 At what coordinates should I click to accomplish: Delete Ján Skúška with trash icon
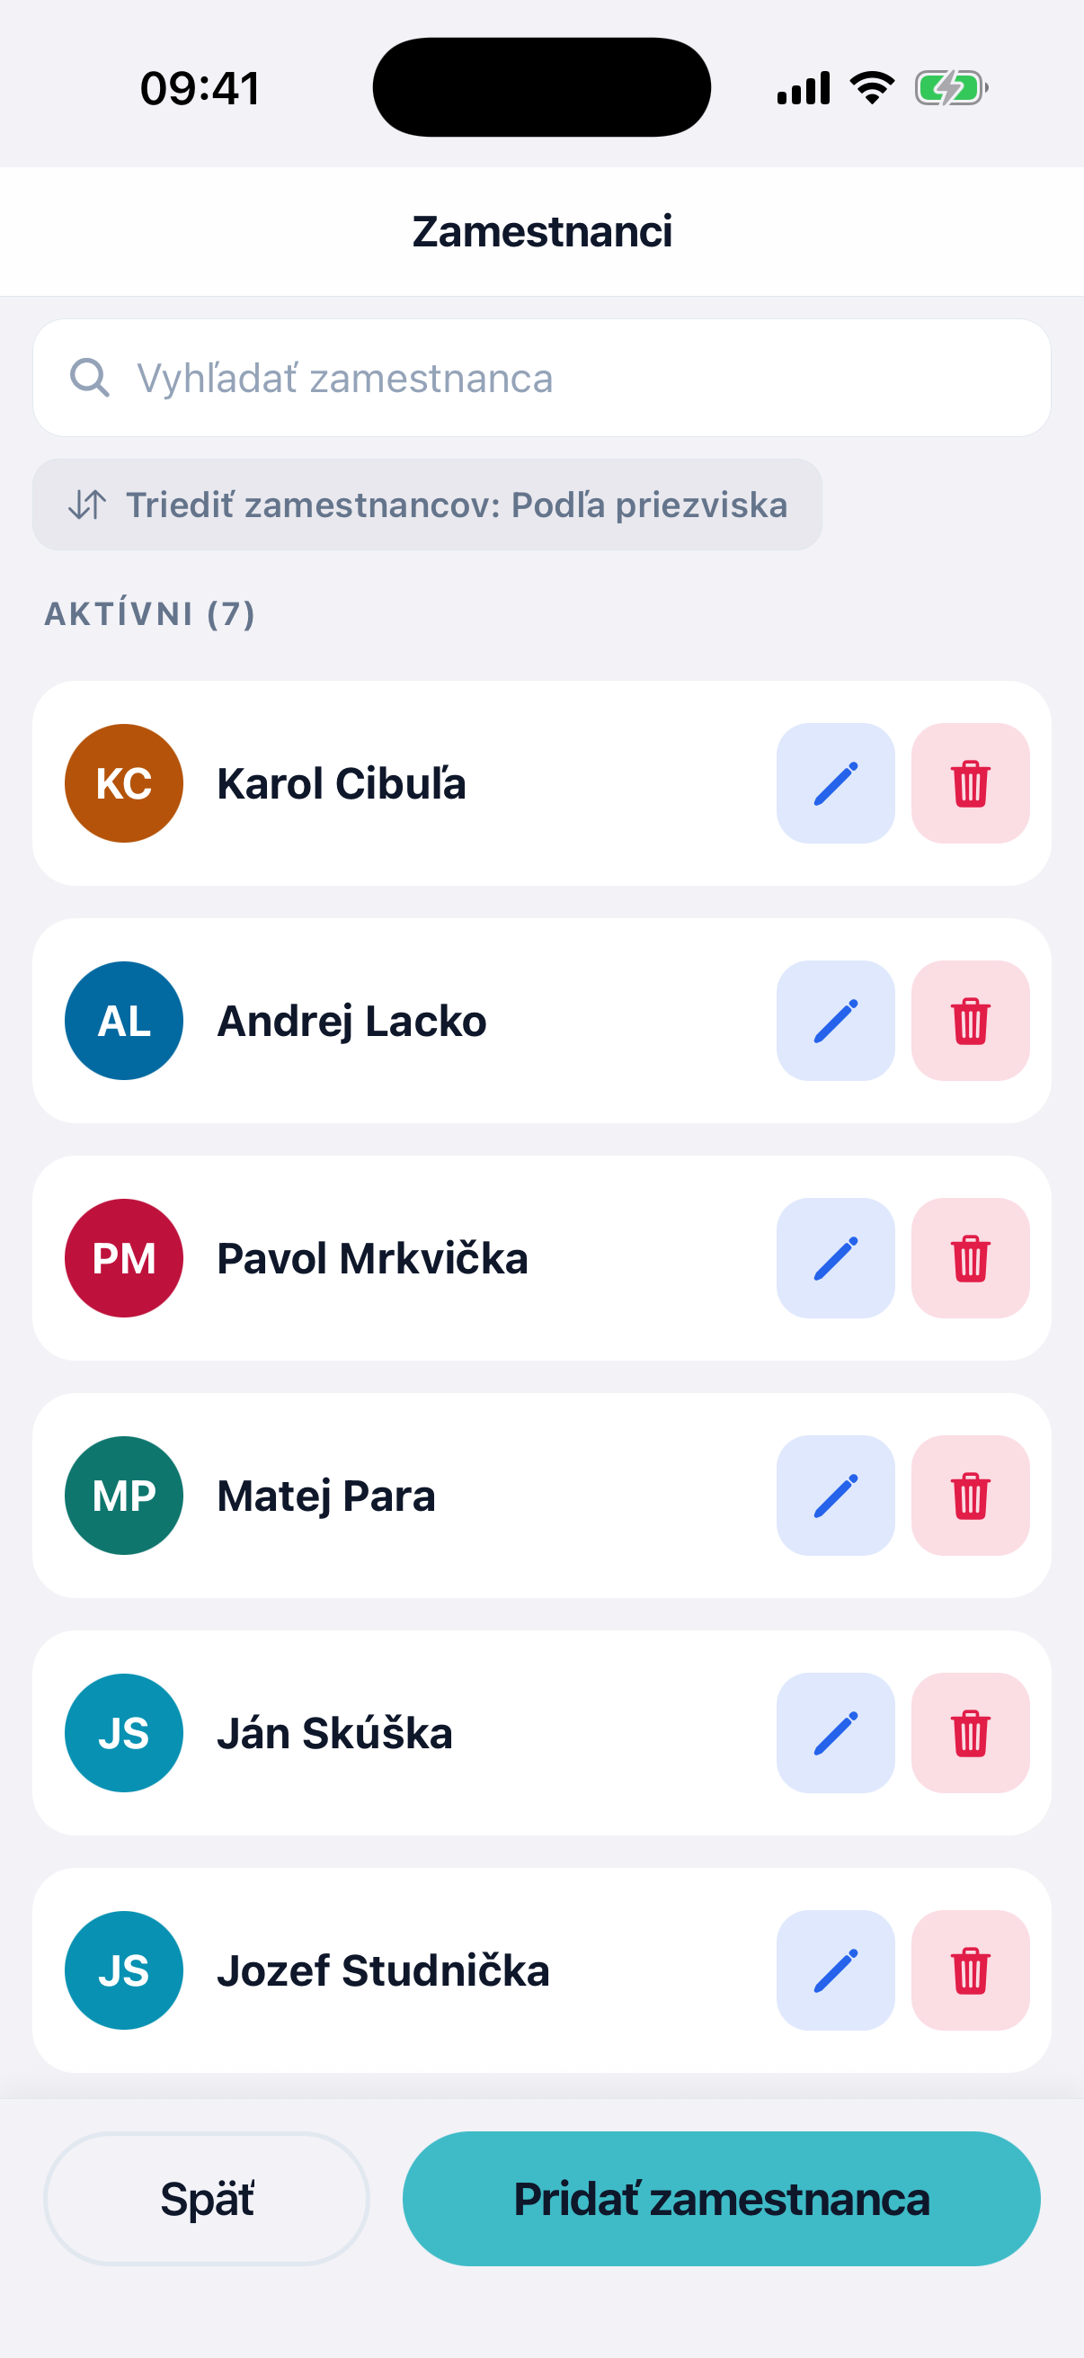pos(970,1732)
